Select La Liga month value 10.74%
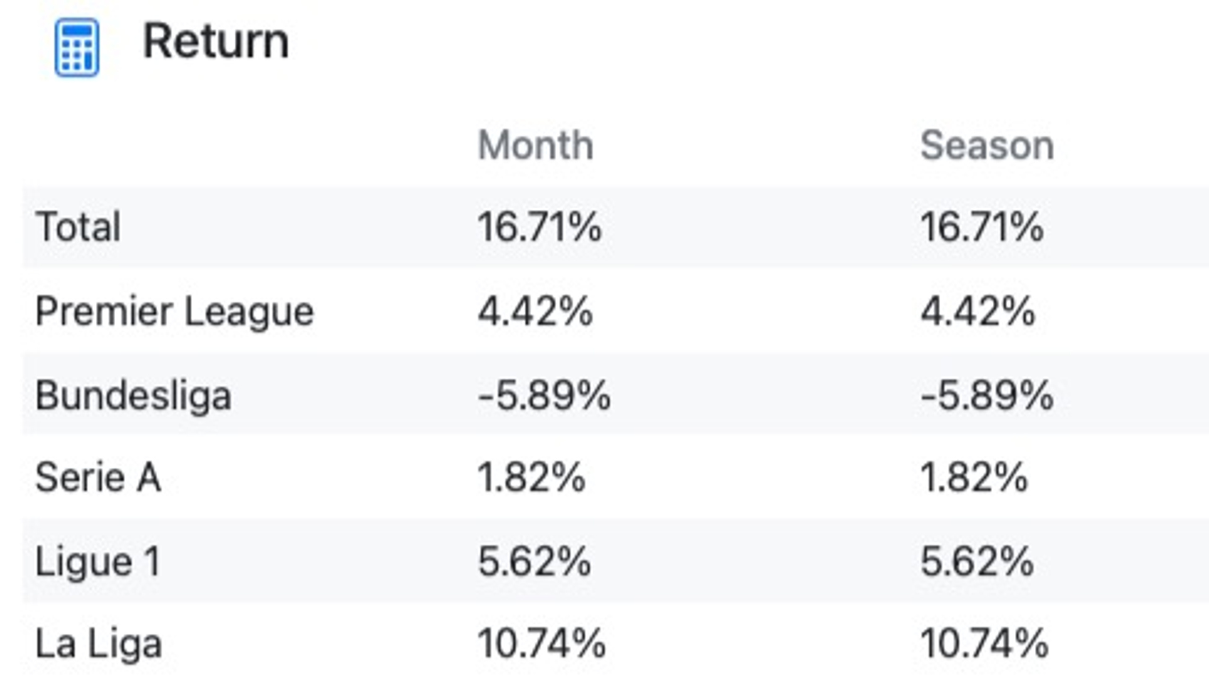The width and height of the screenshot is (1209, 679). pyautogui.click(x=542, y=644)
